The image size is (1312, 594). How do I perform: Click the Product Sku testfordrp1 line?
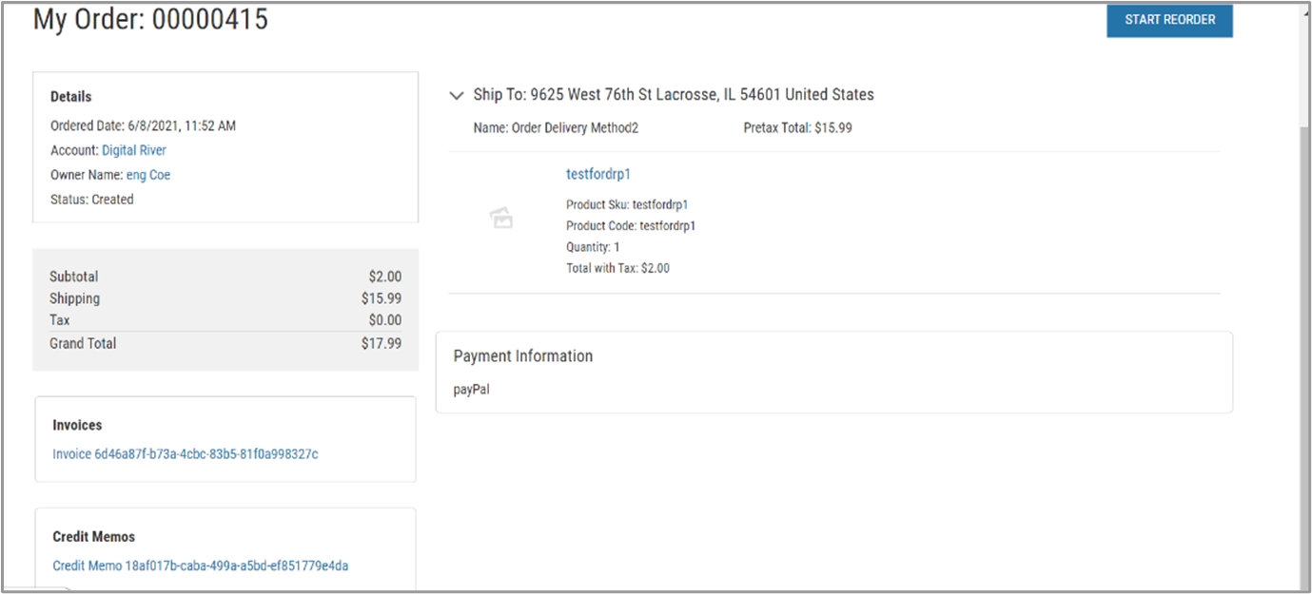[x=627, y=204]
